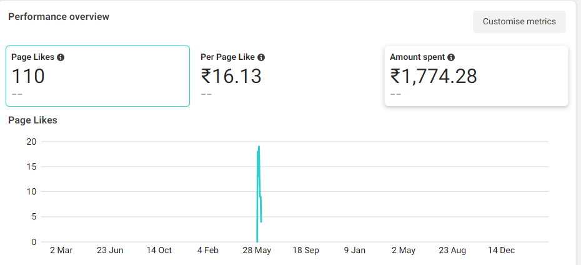Select the 18 Sep x-axis label
Viewport: 581px width, 265px height.
click(306, 250)
